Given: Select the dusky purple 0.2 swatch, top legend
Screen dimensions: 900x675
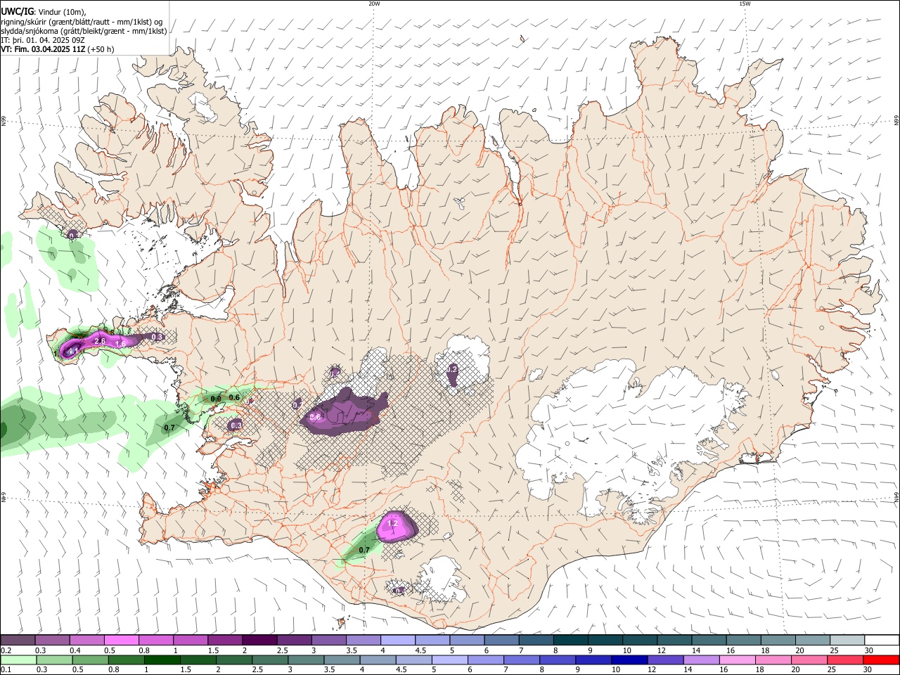Looking at the screenshot, I should [x=18, y=640].
